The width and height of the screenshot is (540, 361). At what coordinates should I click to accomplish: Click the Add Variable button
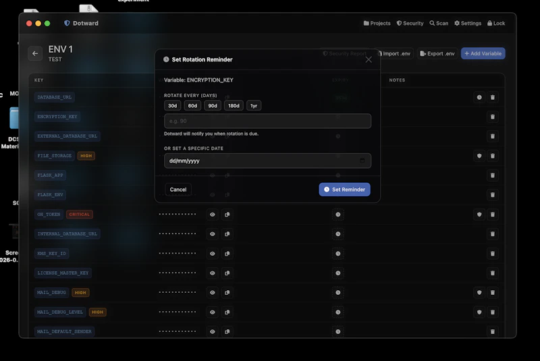[483, 53]
